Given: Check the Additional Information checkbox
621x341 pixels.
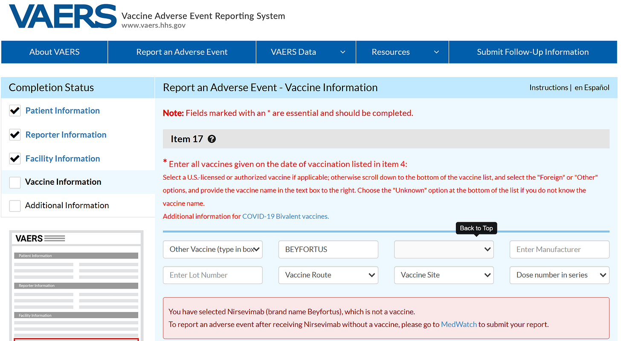Looking at the screenshot, I should 15,206.
